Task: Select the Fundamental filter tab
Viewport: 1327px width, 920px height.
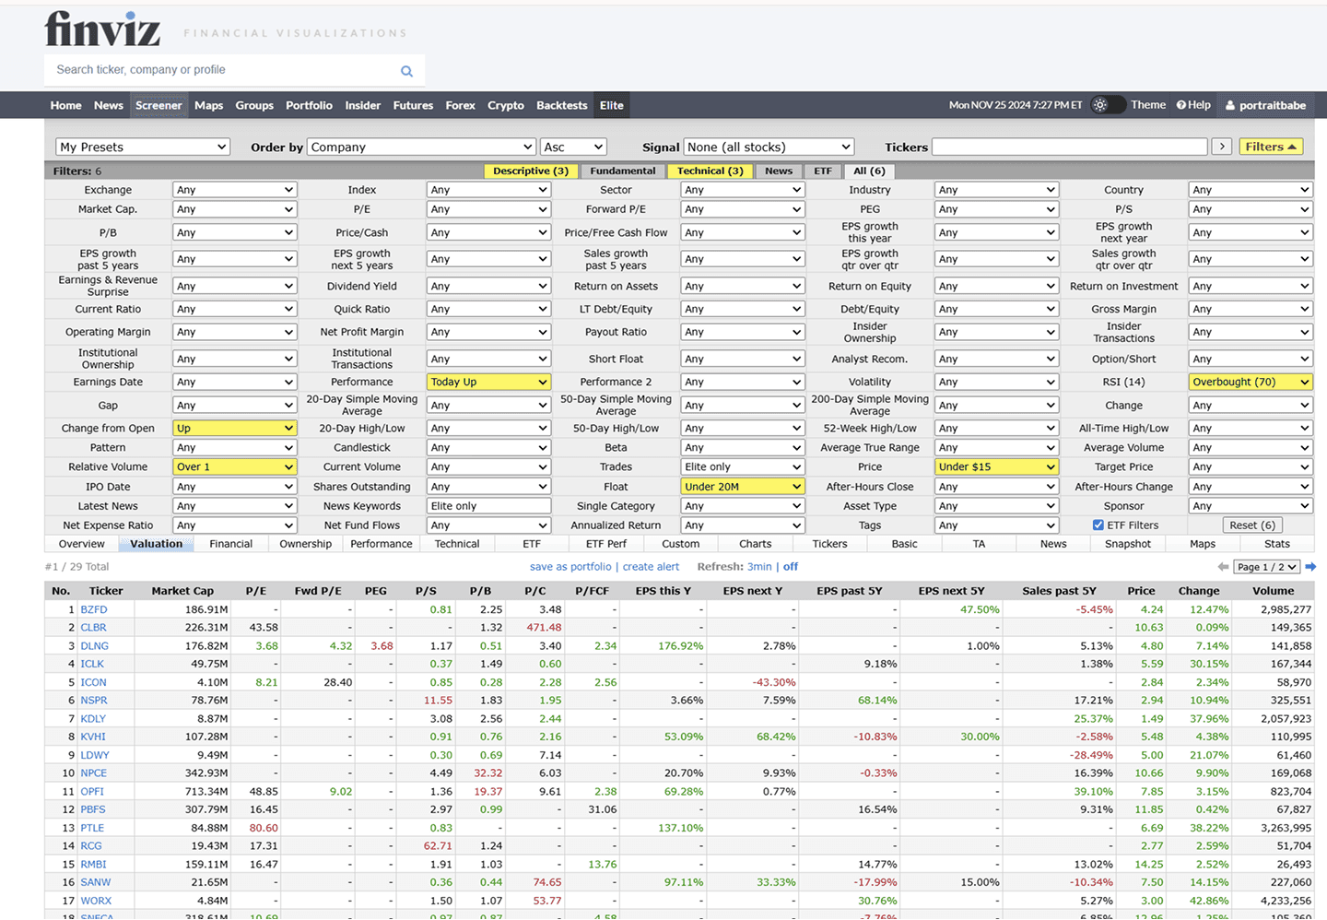Action: click(x=623, y=171)
